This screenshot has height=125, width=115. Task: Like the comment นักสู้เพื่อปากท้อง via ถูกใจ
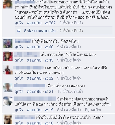pos(19,47)
